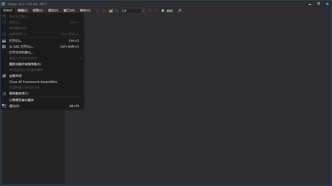This screenshot has height=186, width=332.
Task: Open the C# language dropdown
Action: tap(133, 11)
